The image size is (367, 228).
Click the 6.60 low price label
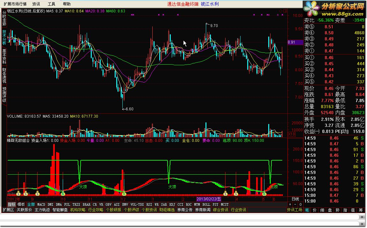[x=129, y=109]
